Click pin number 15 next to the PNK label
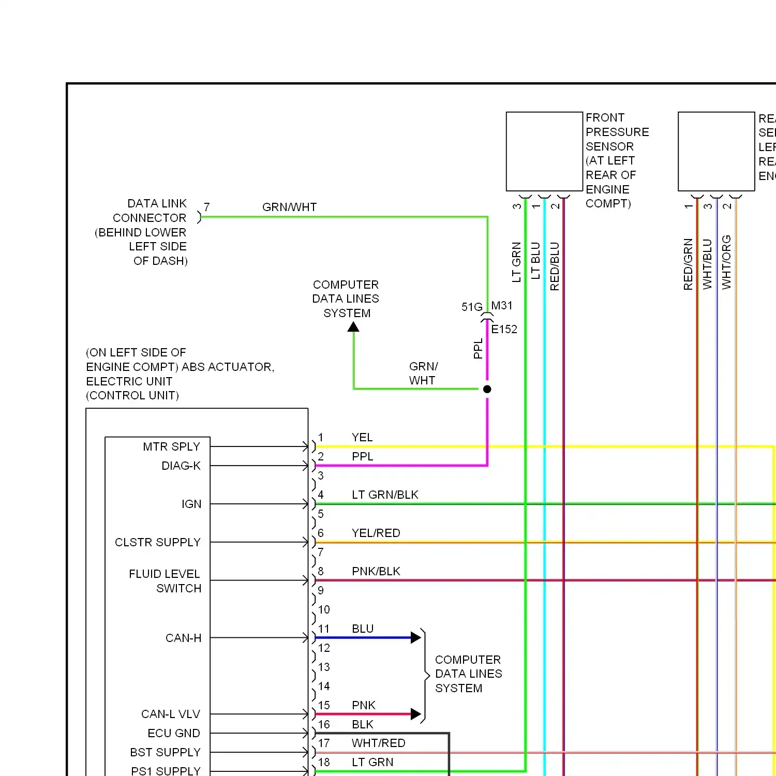776x776 pixels. tap(324, 705)
